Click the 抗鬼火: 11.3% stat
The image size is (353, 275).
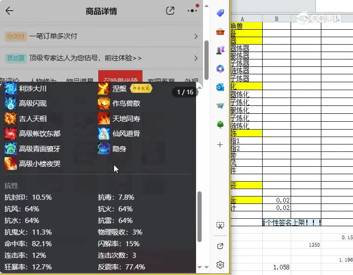[x=28, y=232]
